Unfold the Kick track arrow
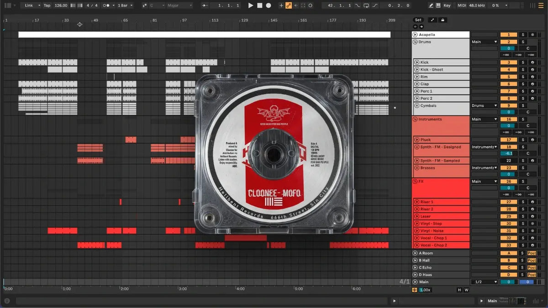548x308 pixels. coord(416,62)
